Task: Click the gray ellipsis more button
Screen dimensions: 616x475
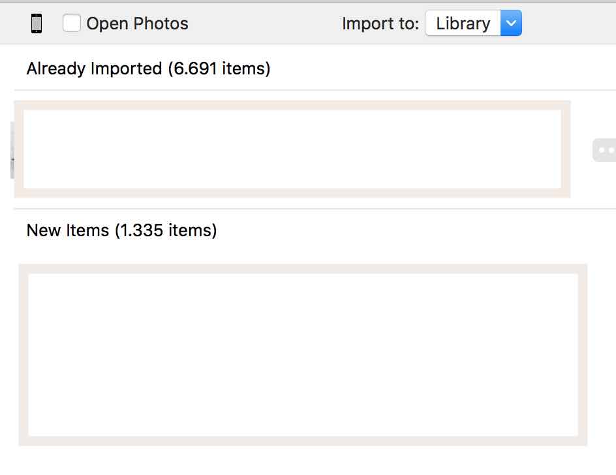Action: [x=606, y=149]
